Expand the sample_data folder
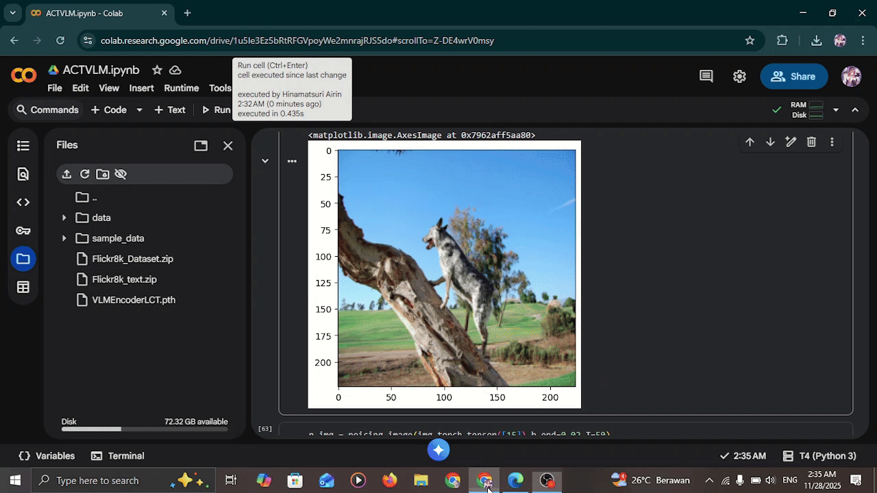 64,238
